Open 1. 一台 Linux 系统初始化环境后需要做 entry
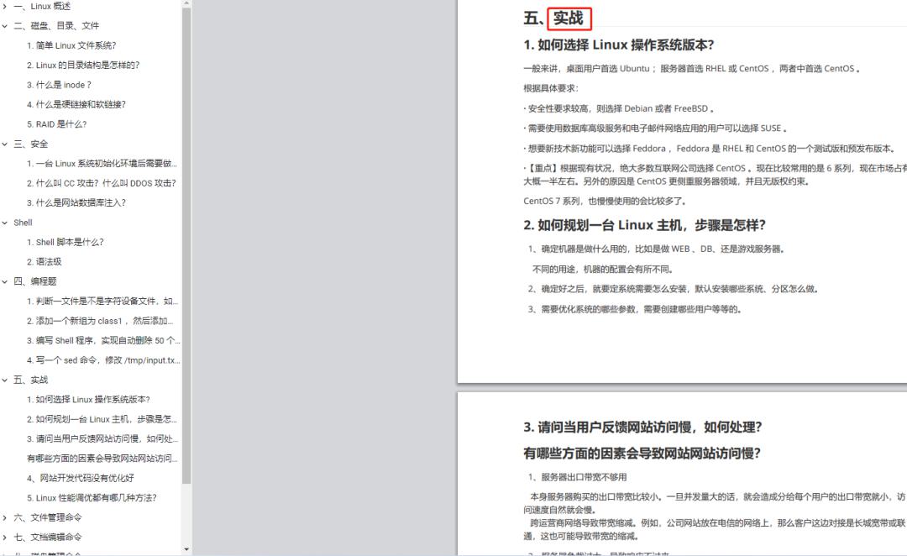This screenshot has width=907, height=556. click(102, 164)
